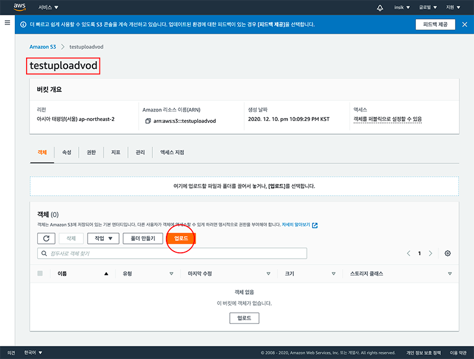This screenshot has height=359, width=474.
Task: Switch to the 액세스 지점 tab
Action: click(172, 153)
